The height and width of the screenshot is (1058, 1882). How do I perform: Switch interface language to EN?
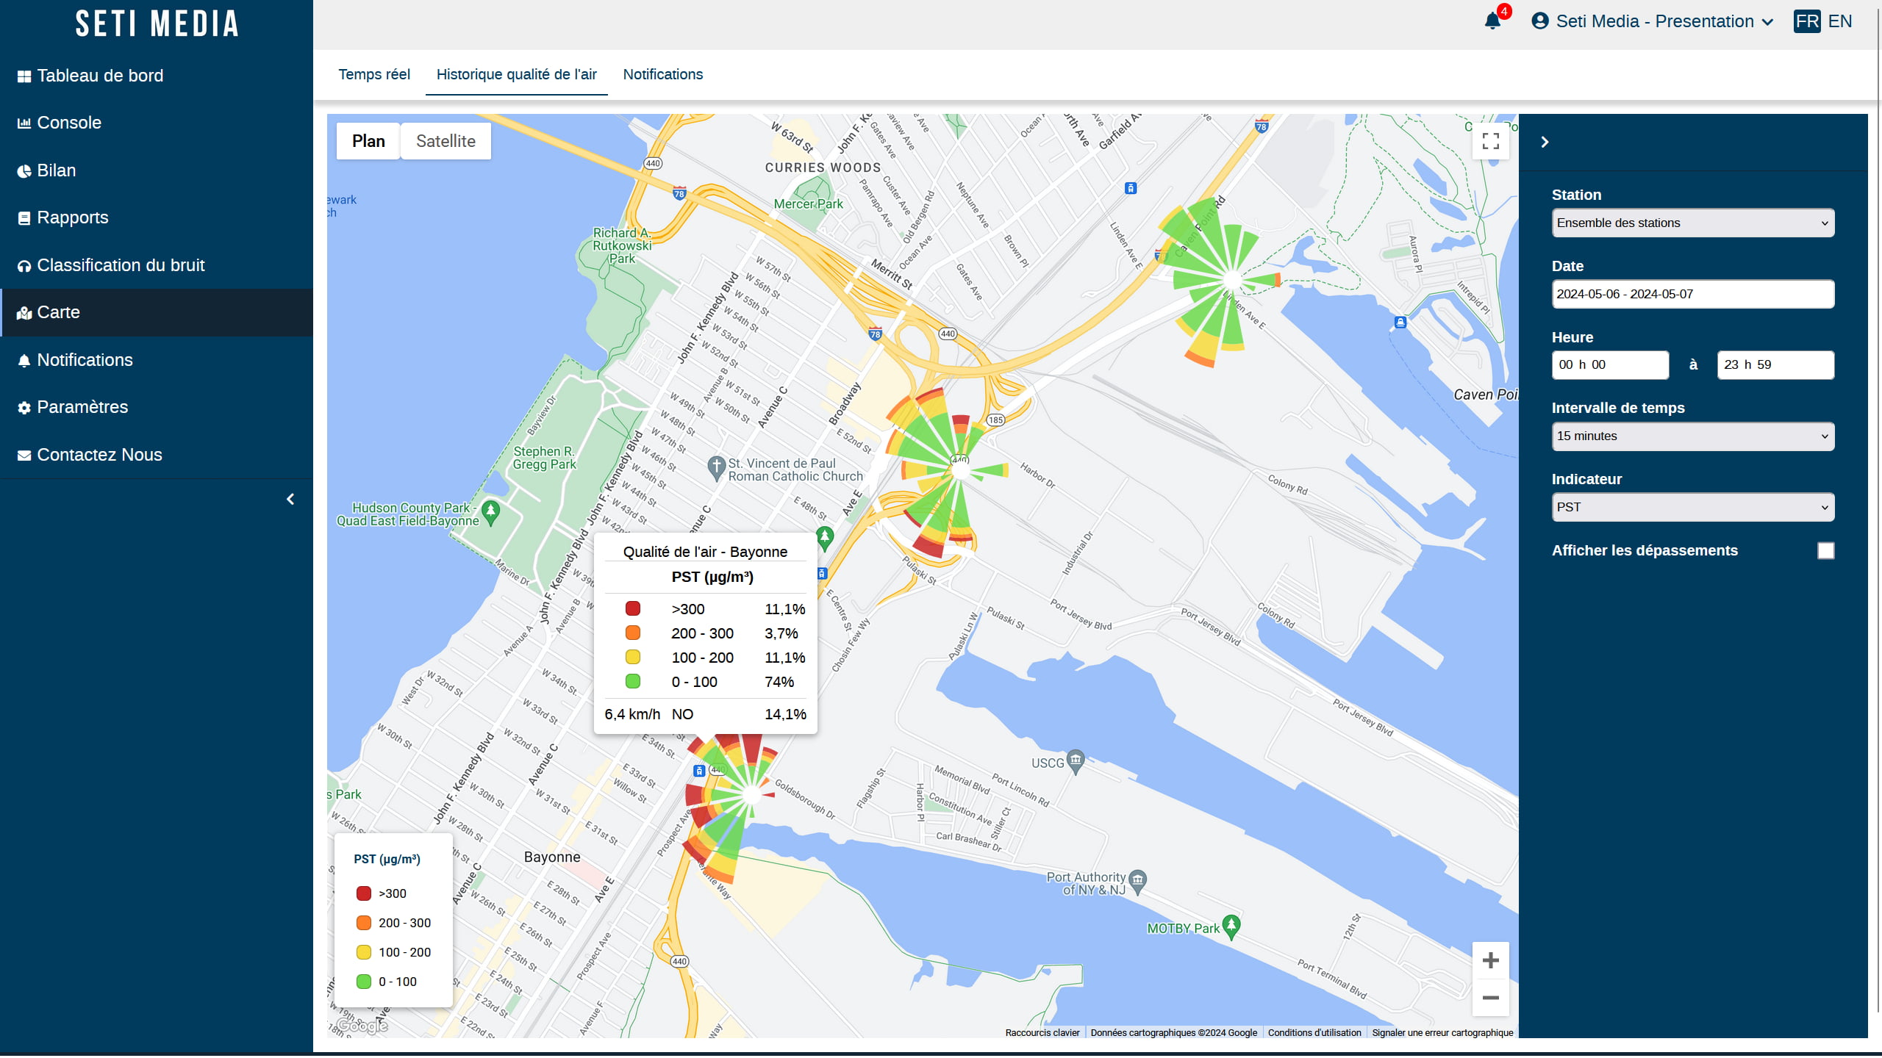pos(1841,21)
